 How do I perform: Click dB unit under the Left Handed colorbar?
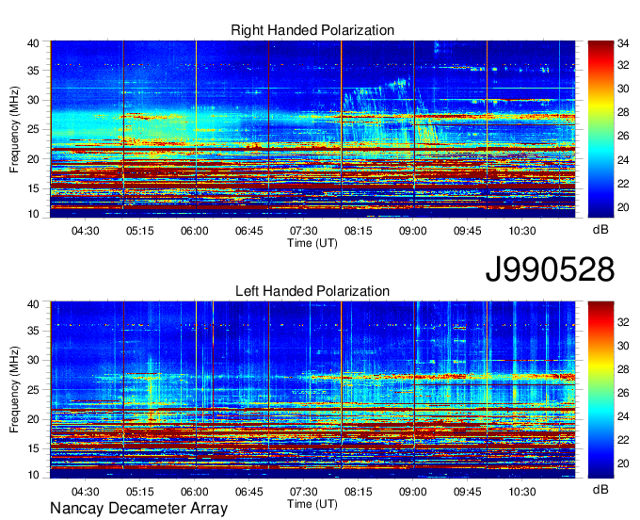tap(600, 489)
